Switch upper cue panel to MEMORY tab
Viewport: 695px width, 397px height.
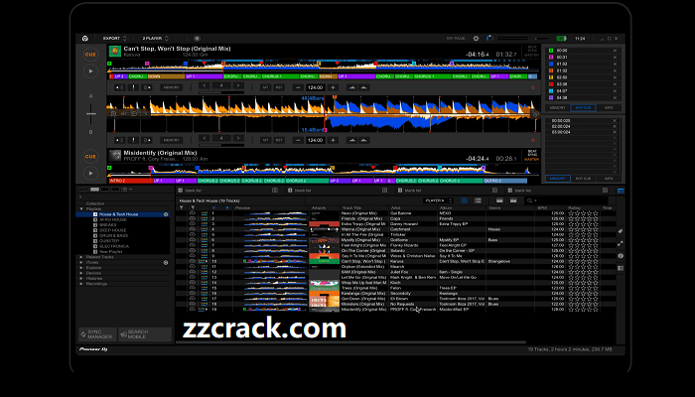(558, 107)
